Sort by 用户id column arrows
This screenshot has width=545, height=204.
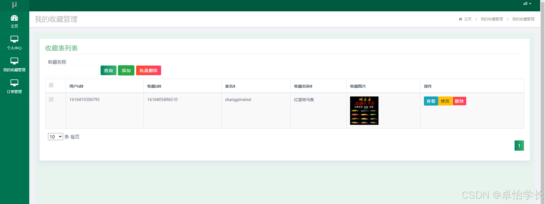point(82,86)
